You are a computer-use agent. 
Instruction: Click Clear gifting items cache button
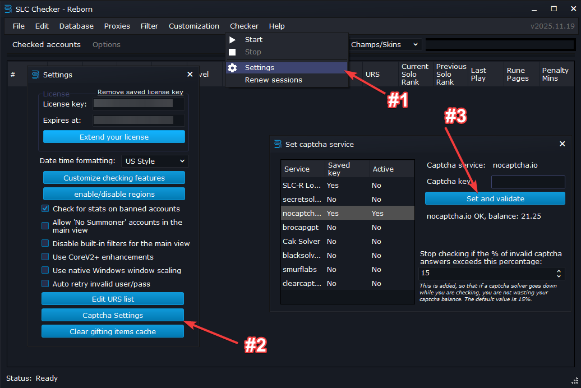(x=113, y=331)
